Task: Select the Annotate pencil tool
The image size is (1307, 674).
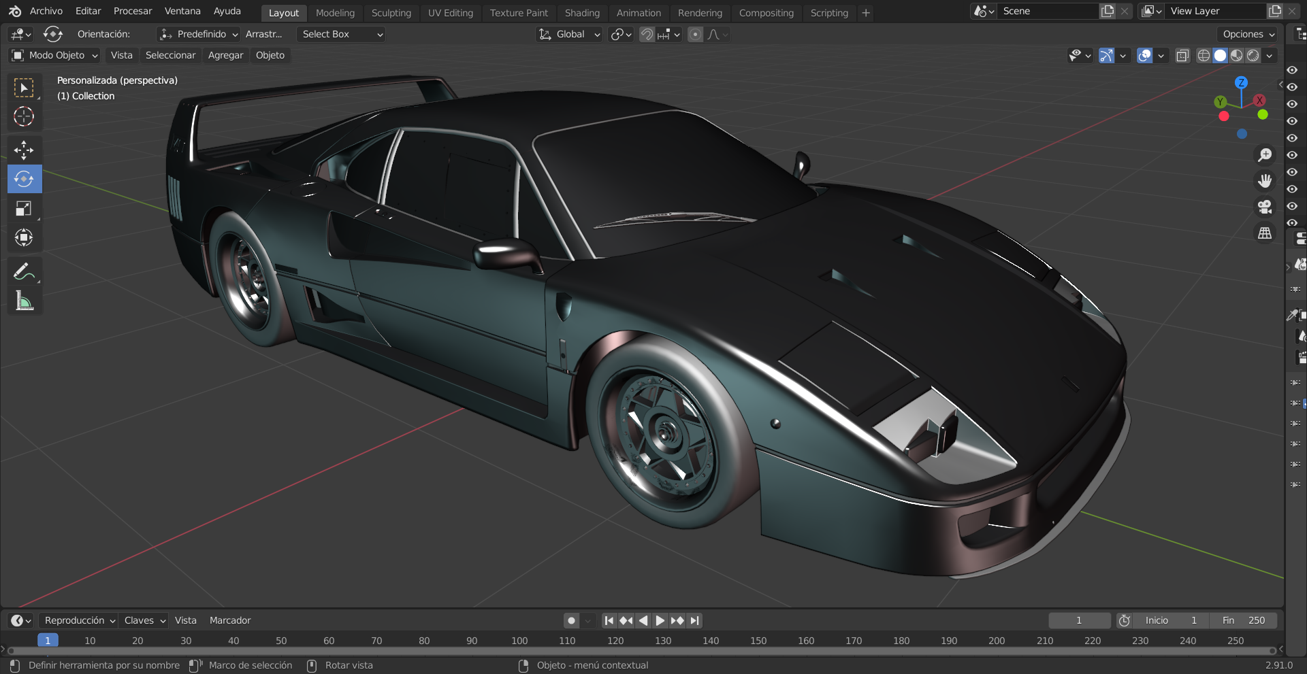Action: (24, 271)
